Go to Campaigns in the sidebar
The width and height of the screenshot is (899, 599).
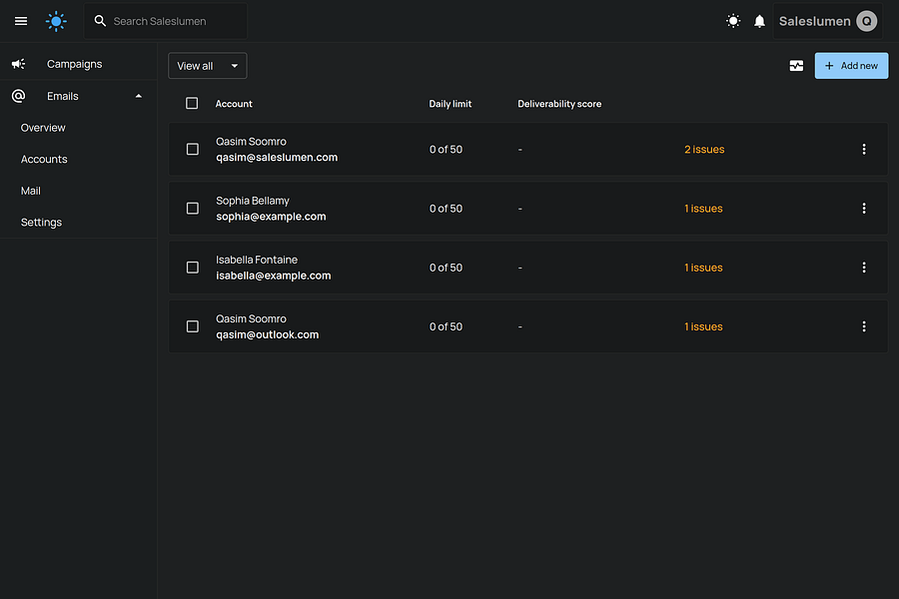(74, 64)
